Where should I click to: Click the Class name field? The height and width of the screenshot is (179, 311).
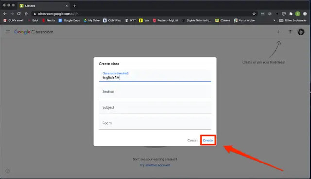[x=155, y=76]
